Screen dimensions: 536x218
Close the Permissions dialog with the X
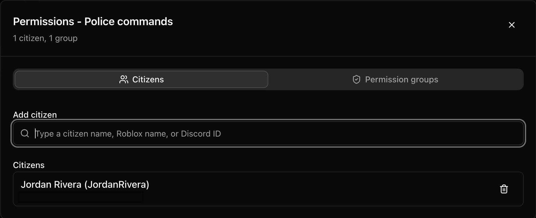(x=512, y=25)
